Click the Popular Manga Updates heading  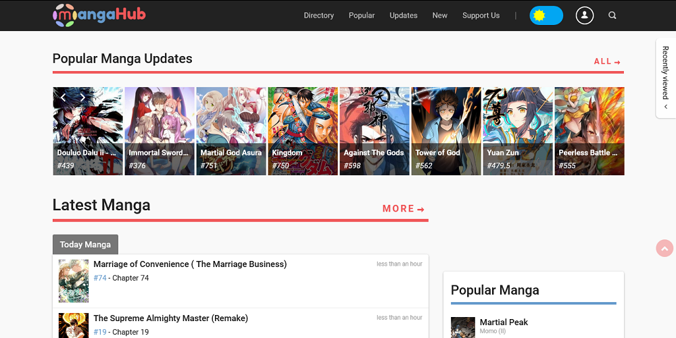click(122, 59)
